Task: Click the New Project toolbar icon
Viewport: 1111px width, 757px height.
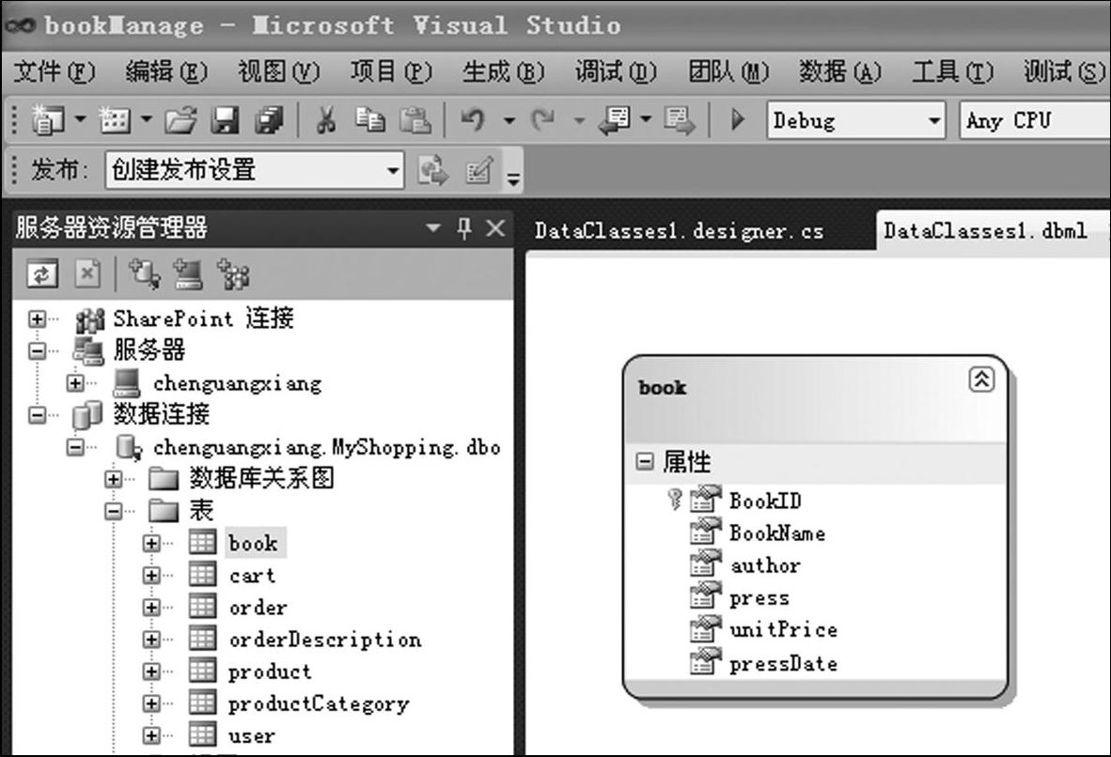Action: (x=48, y=119)
